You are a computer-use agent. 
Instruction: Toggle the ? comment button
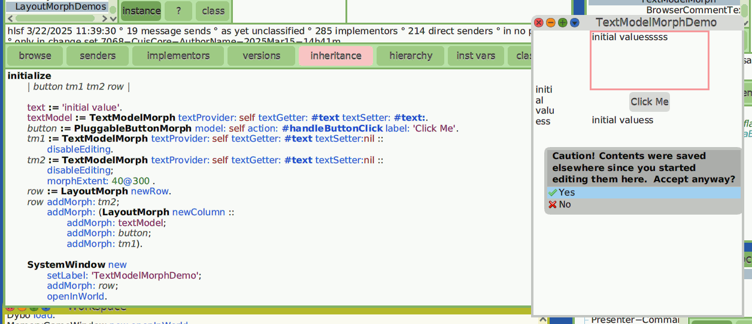click(x=179, y=11)
